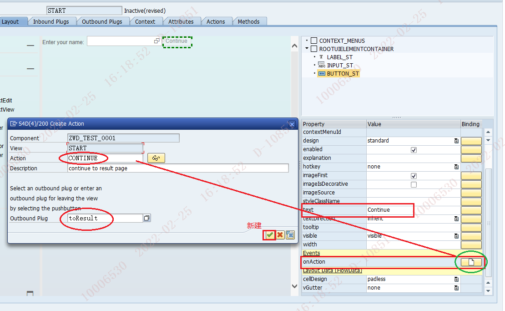Click the explanation property value cell
Image resolution: width=505 pixels, height=311 pixels.
click(413, 158)
